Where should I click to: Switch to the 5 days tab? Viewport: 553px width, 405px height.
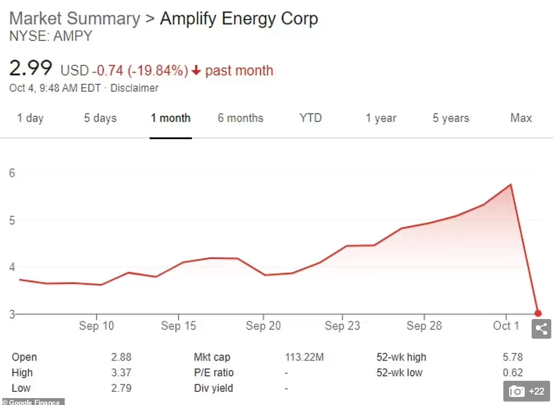point(100,118)
